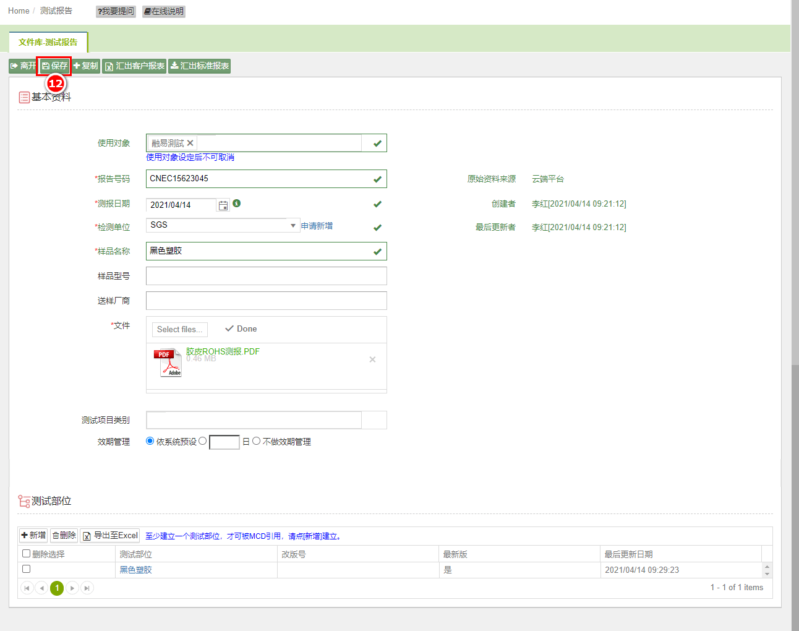Select the 不做效期管理 radio button
799x631 pixels.
click(x=256, y=441)
